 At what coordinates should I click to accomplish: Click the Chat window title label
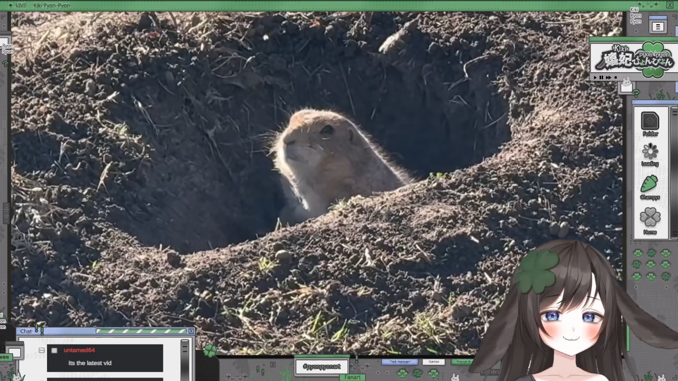[x=26, y=331]
